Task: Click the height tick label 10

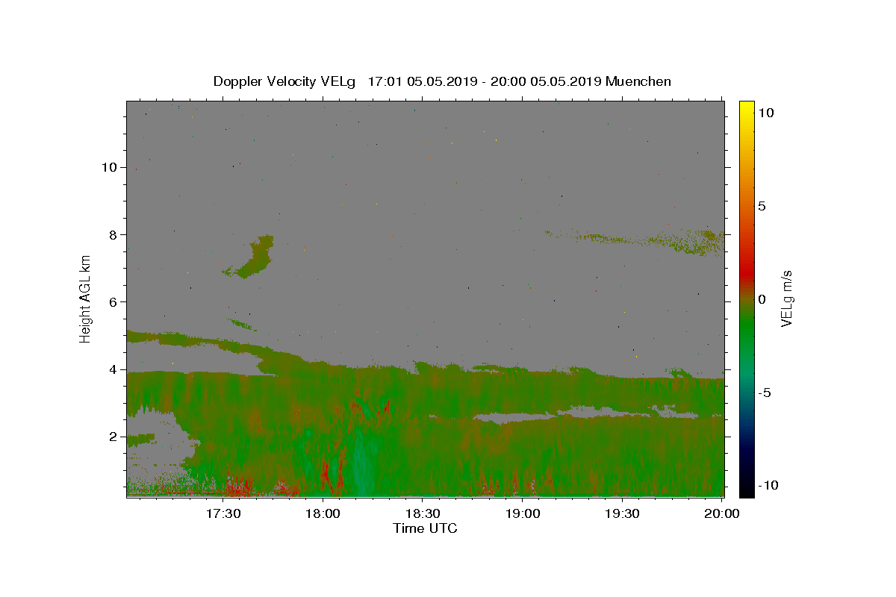Action: click(109, 167)
